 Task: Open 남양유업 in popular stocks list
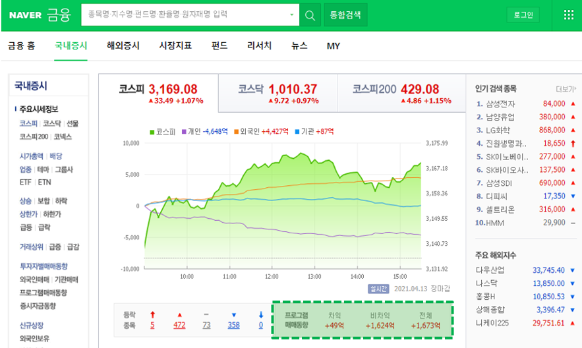501,117
